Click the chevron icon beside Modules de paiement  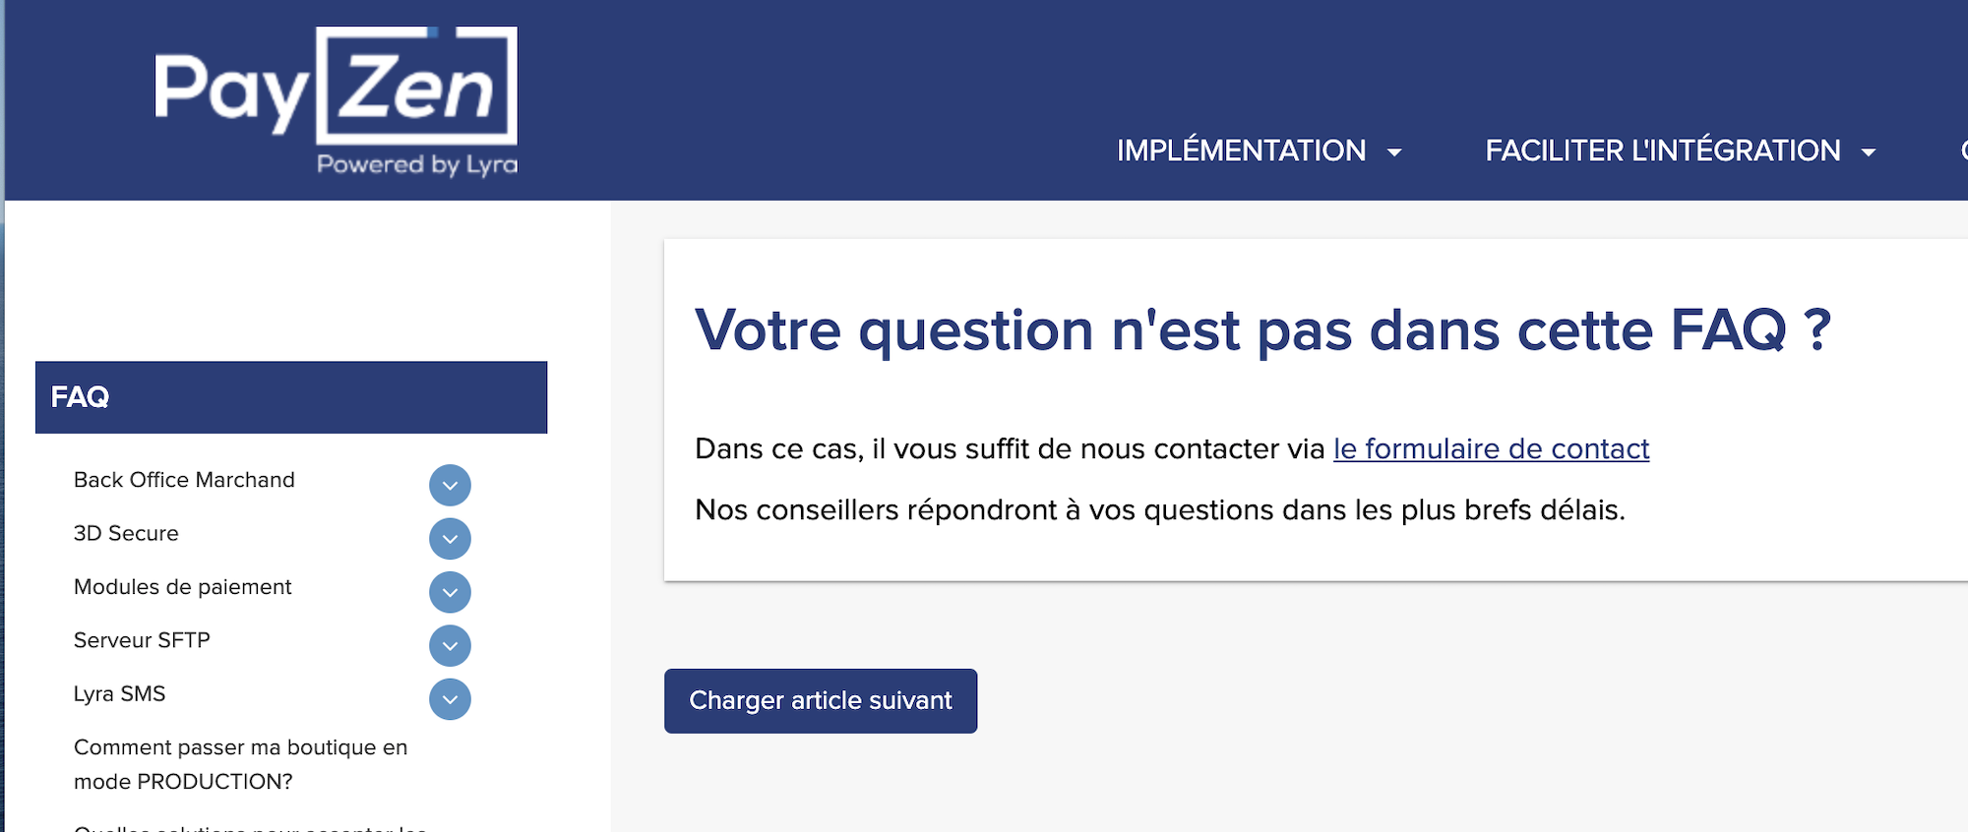[x=450, y=592]
